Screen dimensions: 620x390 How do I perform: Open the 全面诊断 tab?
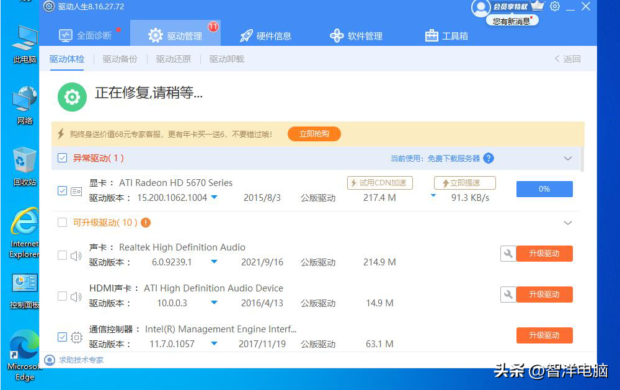pos(85,35)
